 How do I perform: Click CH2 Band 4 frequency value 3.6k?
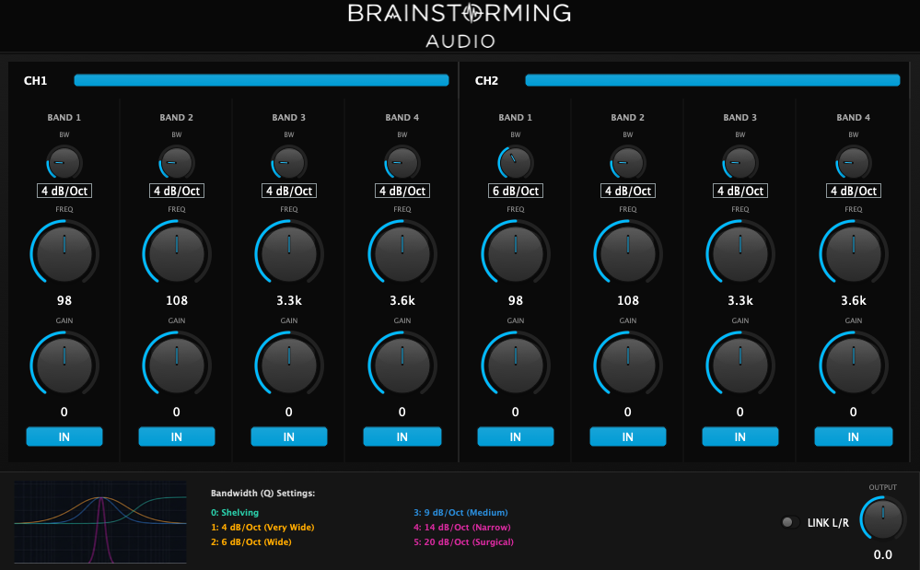coord(853,300)
